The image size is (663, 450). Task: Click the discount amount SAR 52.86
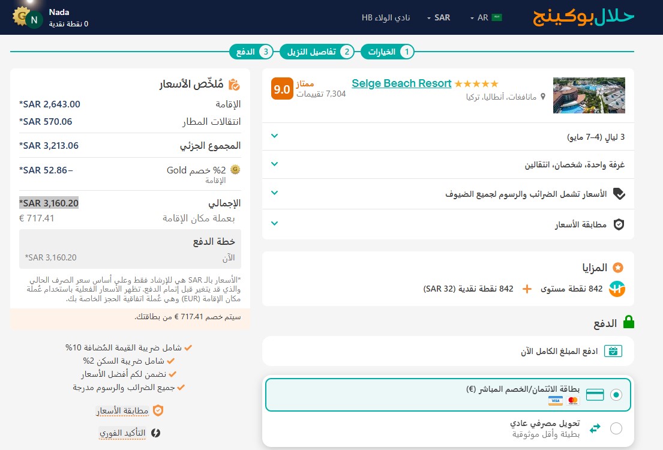pyautogui.click(x=46, y=170)
